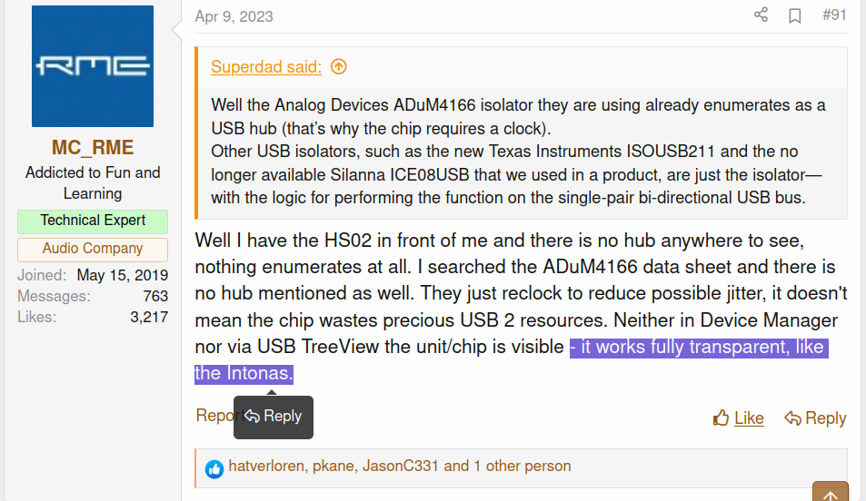Click the Technical Expert badge
Viewport: 866px width, 501px height.
coord(93,221)
